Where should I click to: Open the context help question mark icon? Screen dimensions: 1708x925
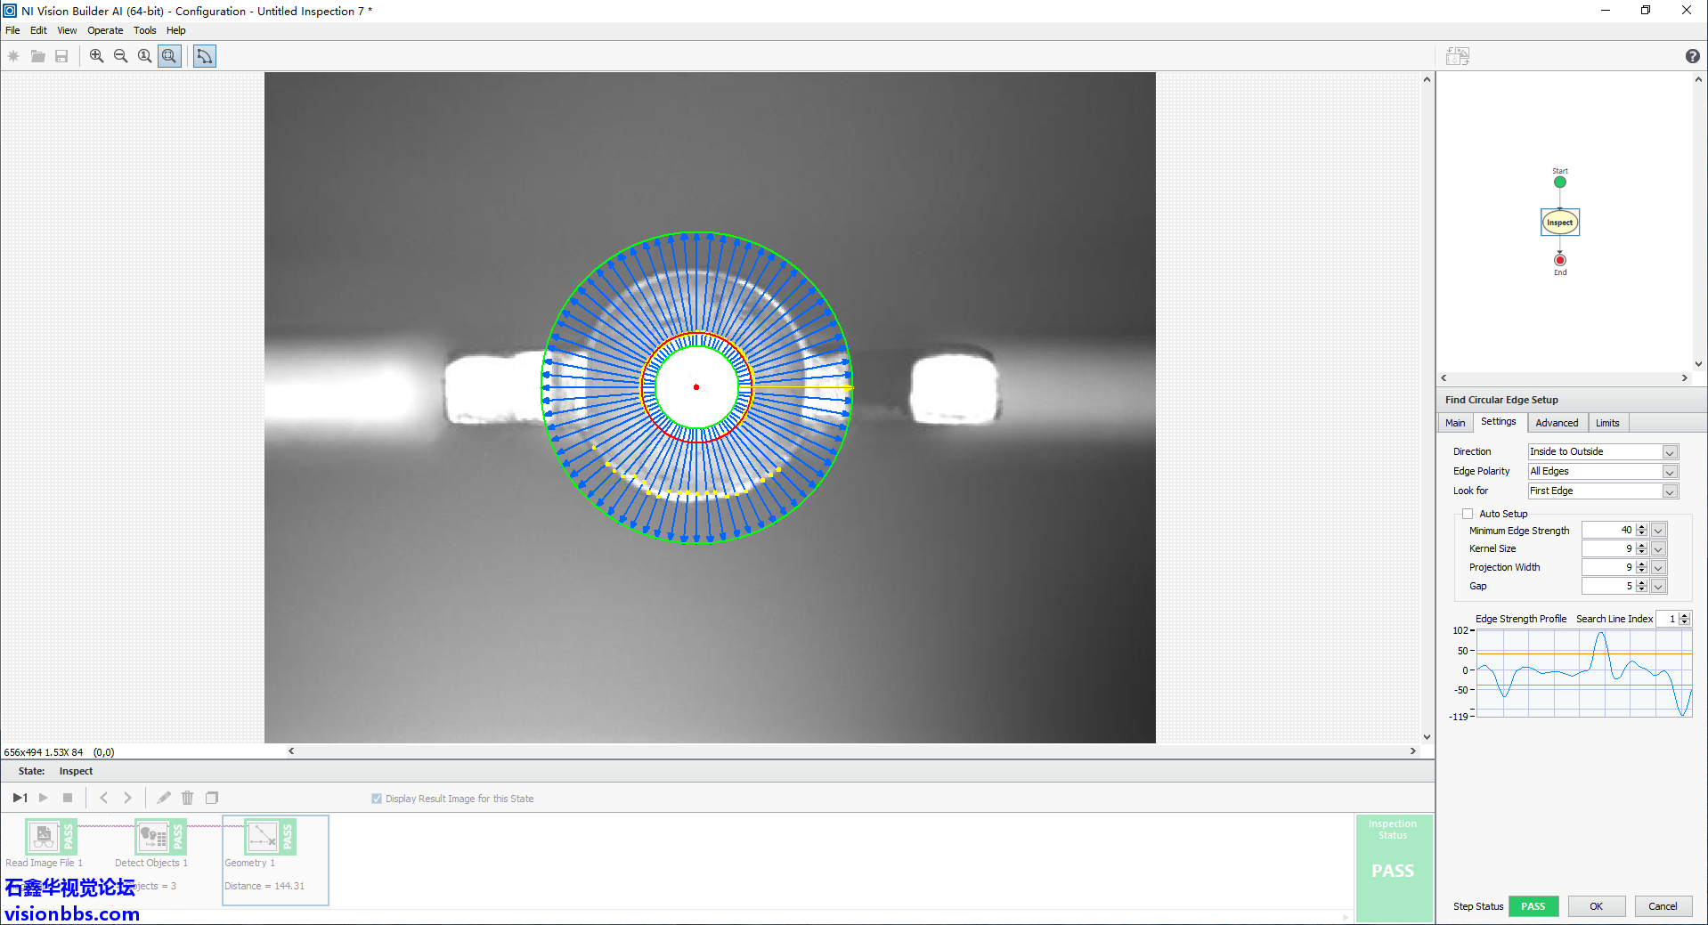click(x=1692, y=56)
